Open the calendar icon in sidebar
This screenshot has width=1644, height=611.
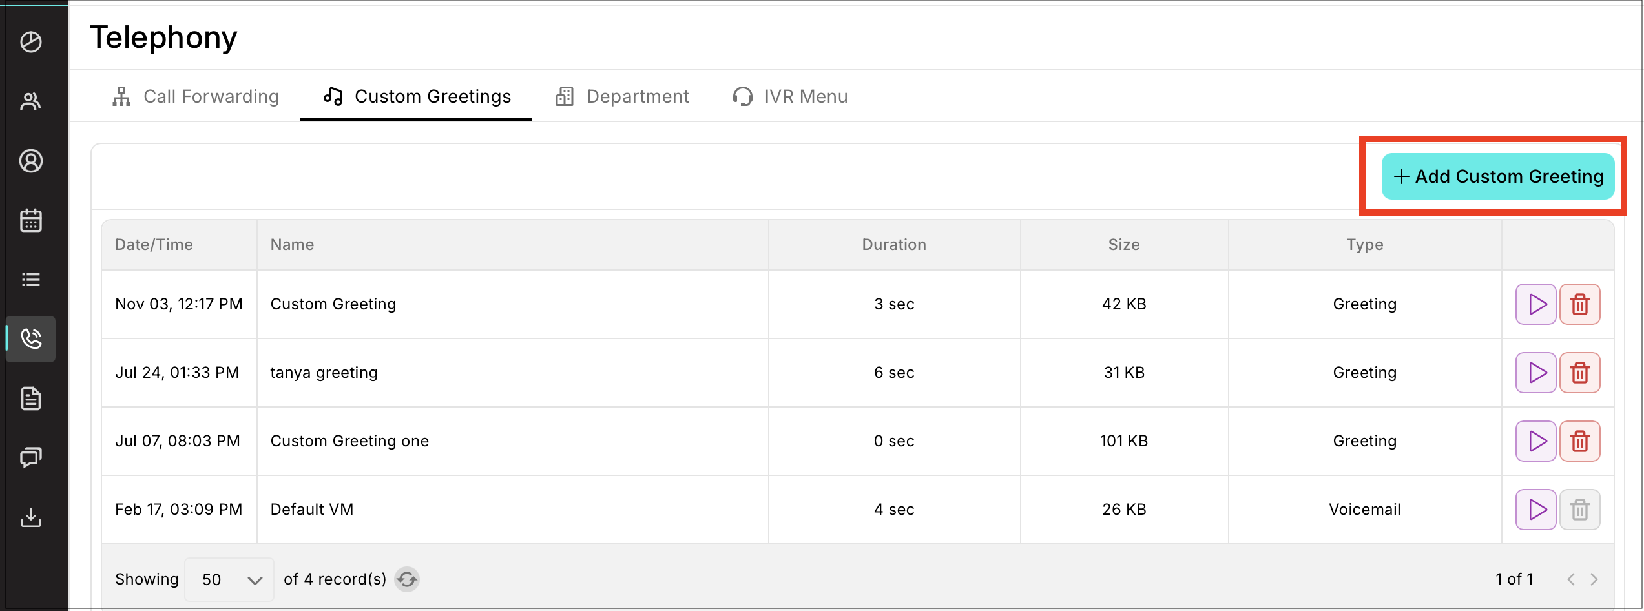(x=31, y=220)
